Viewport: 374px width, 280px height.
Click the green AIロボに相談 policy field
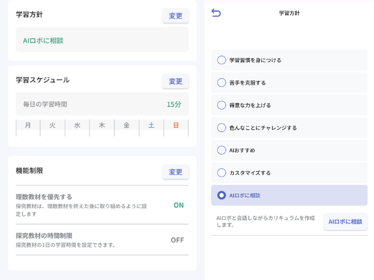pos(102,40)
